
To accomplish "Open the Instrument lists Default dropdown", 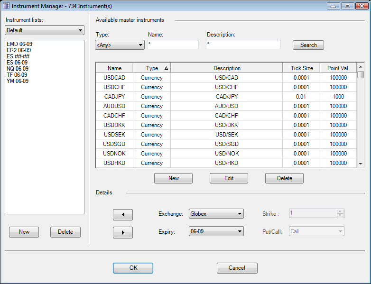I will 45,30.
